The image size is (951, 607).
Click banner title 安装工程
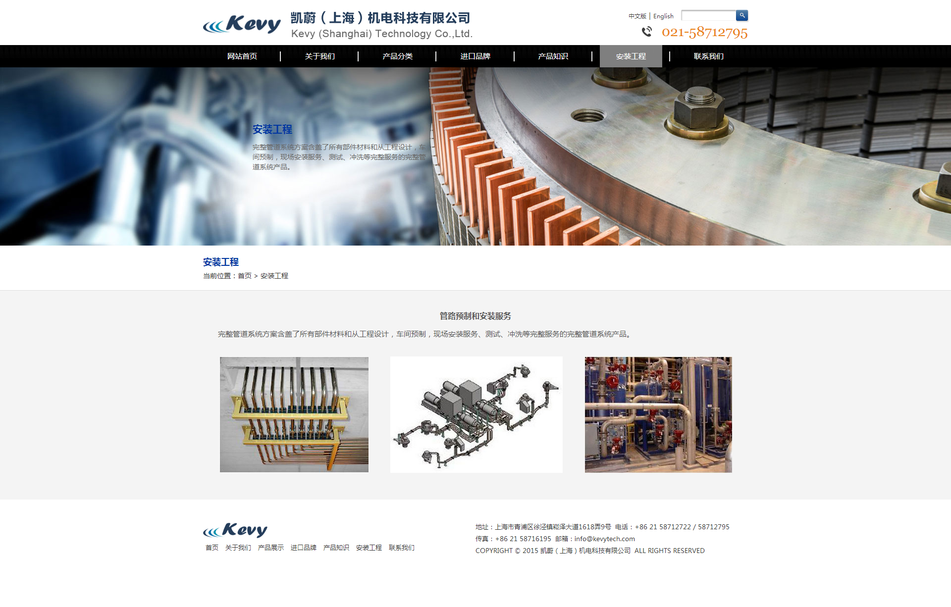coord(272,130)
